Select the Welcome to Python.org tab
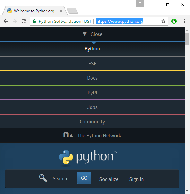 [x=34, y=11]
